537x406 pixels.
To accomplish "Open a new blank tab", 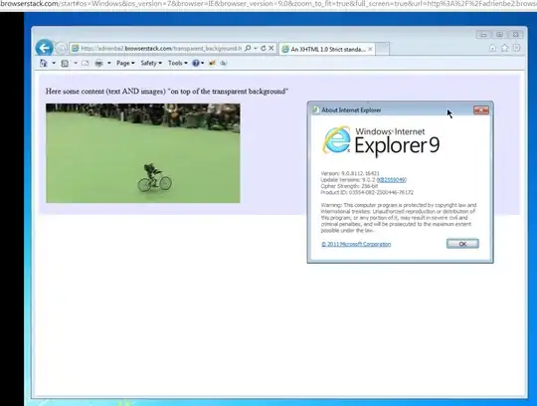I will (383, 49).
